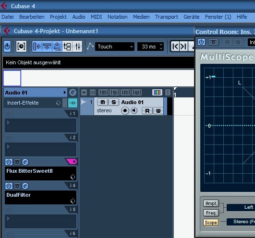Click the automation mode curve icon
The width and height of the screenshot is (255, 238).
90,46
